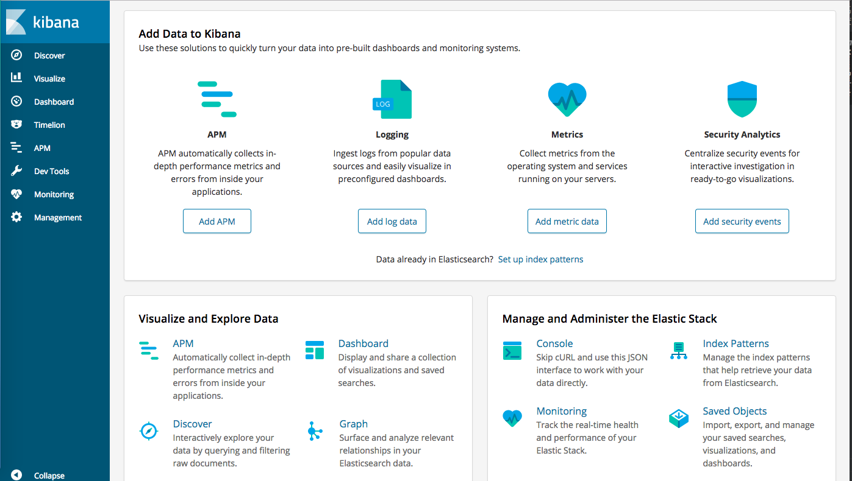Click the Security Analytics shield icon

pyautogui.click(x=742, y=99)
